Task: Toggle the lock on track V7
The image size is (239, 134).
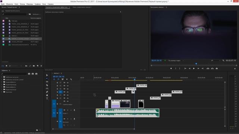Action: pyautogui.click(x=57, y=83)
